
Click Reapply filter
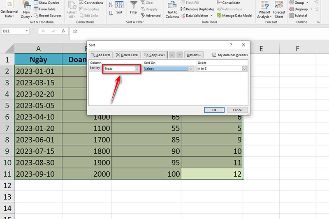pos(149,9)
